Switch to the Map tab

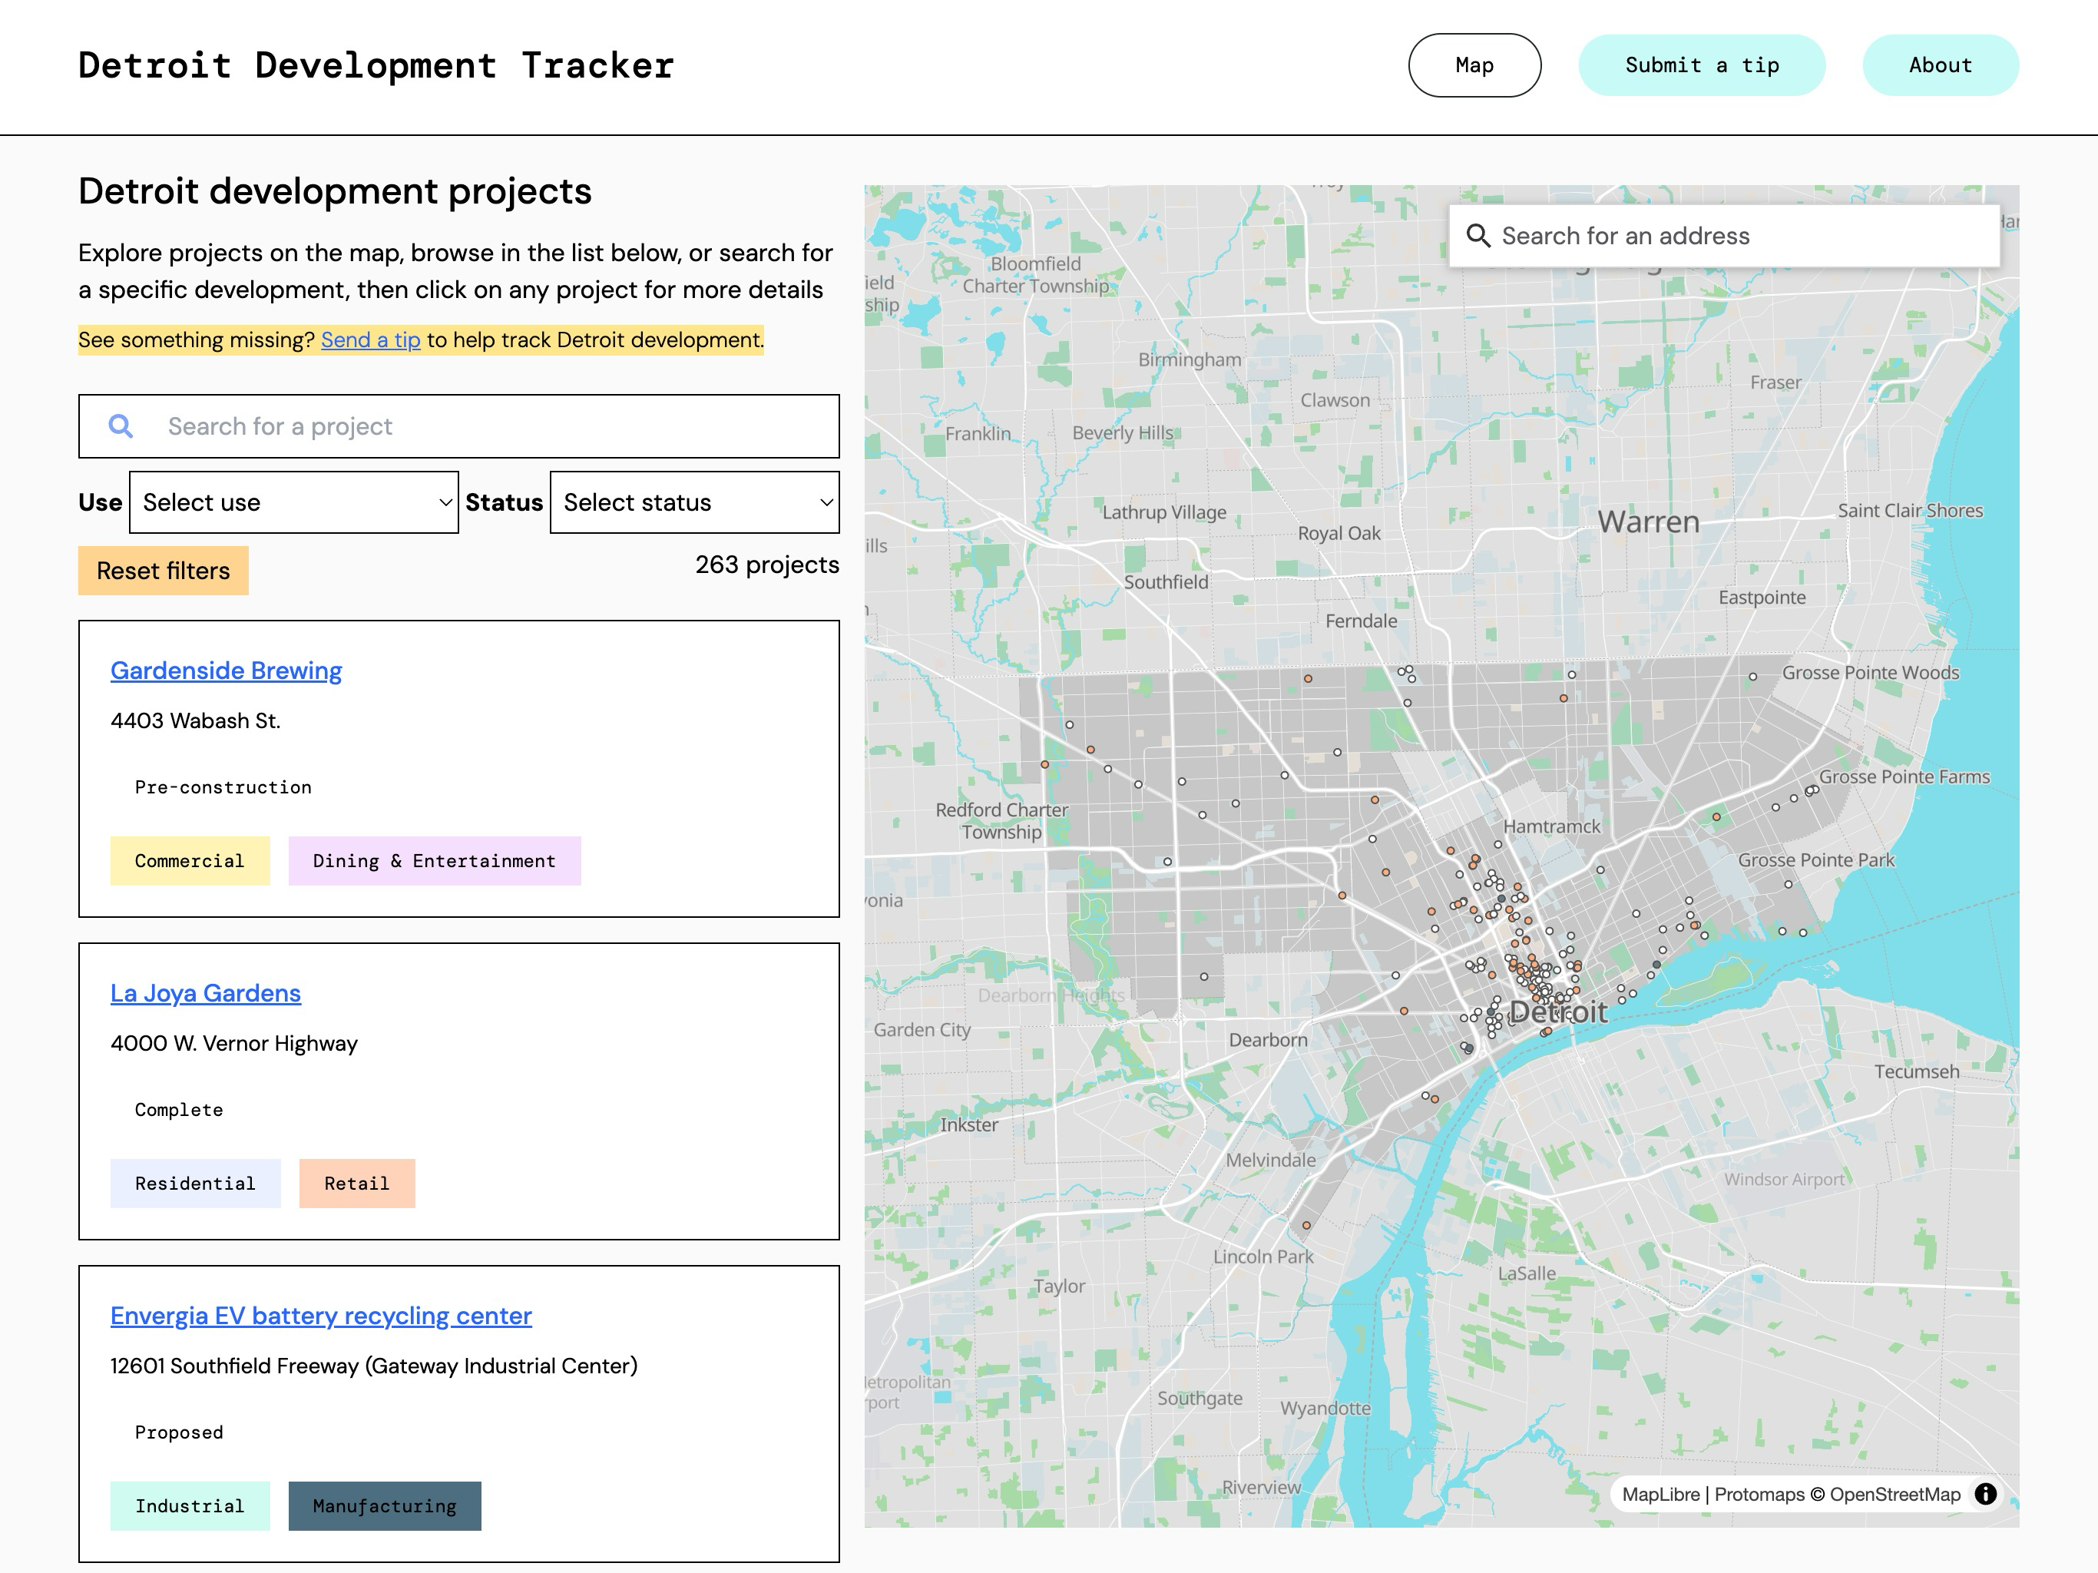[x=1474, y=65]
